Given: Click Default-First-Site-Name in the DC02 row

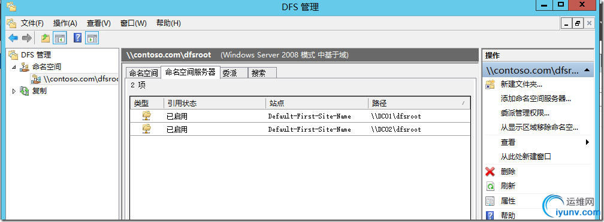Looking at the screenshot, I should click(310, 129).
